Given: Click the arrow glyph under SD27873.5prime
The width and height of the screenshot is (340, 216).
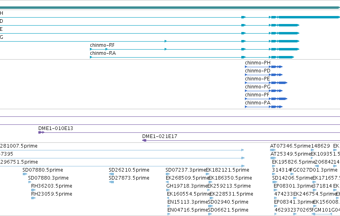Looking at the screenshot, I should [x=111, y=182].
